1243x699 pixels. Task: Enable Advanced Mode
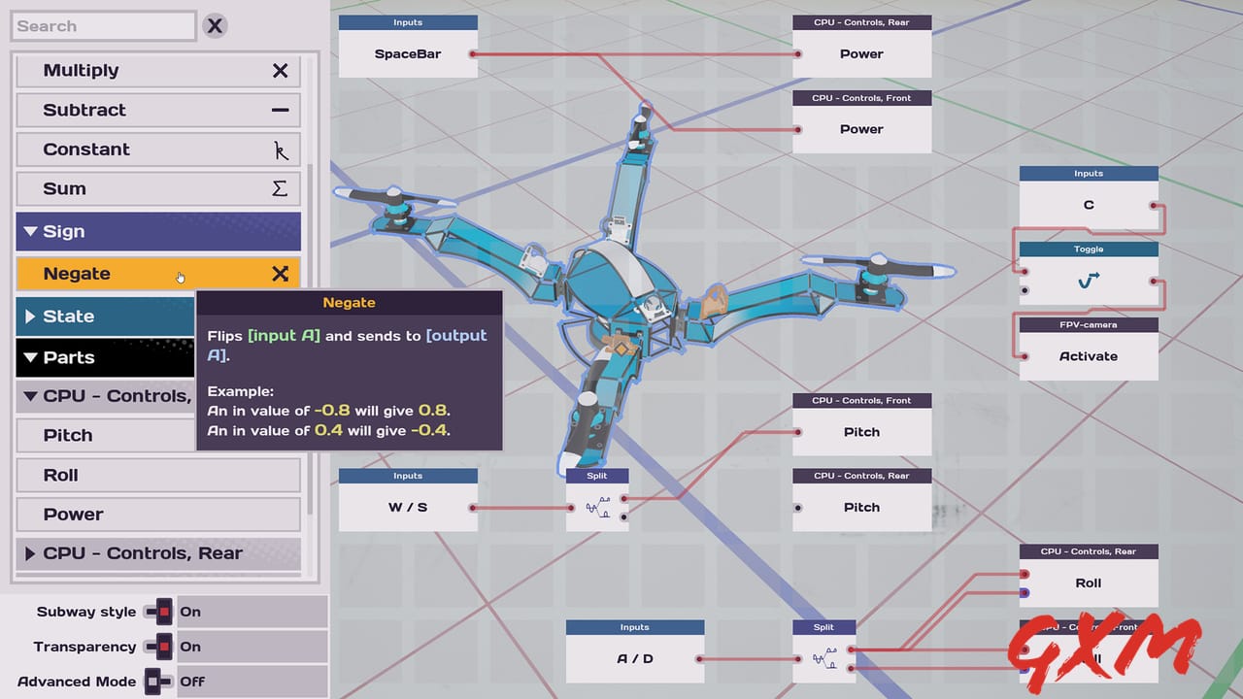(x=157, y=682)
